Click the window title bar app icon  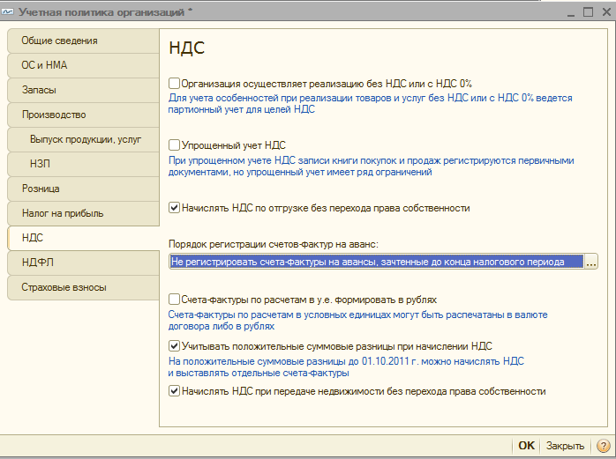[x=8, y=12]
